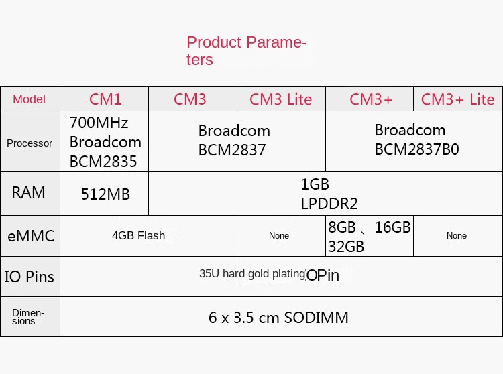
Task: Click the 'CM3+ Lite' column header
Action: point(457,99)
